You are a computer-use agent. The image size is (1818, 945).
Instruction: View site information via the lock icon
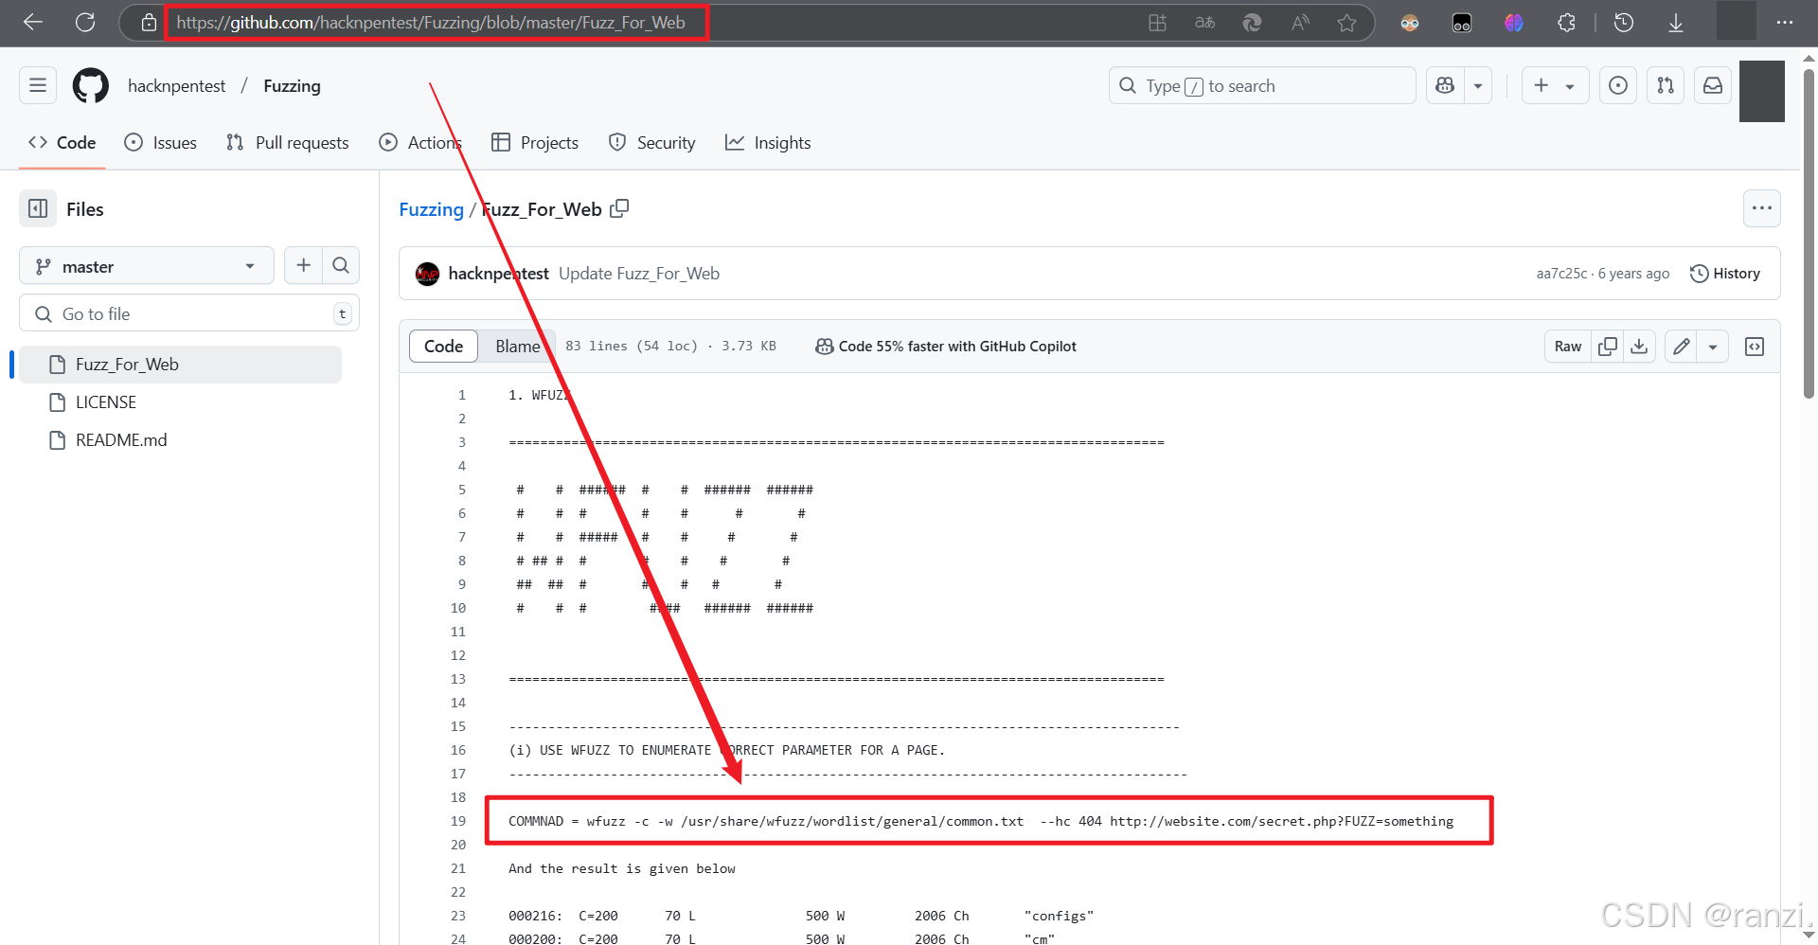(149, 23)
